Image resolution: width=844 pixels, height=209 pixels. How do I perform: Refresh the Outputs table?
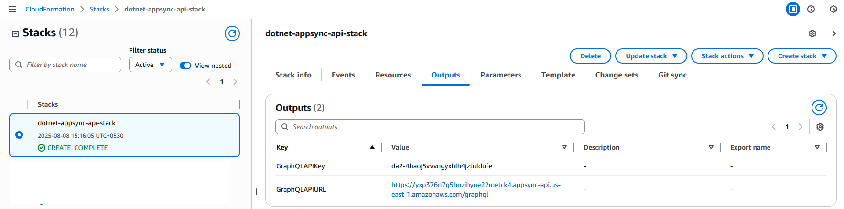(x=819, y=108)
